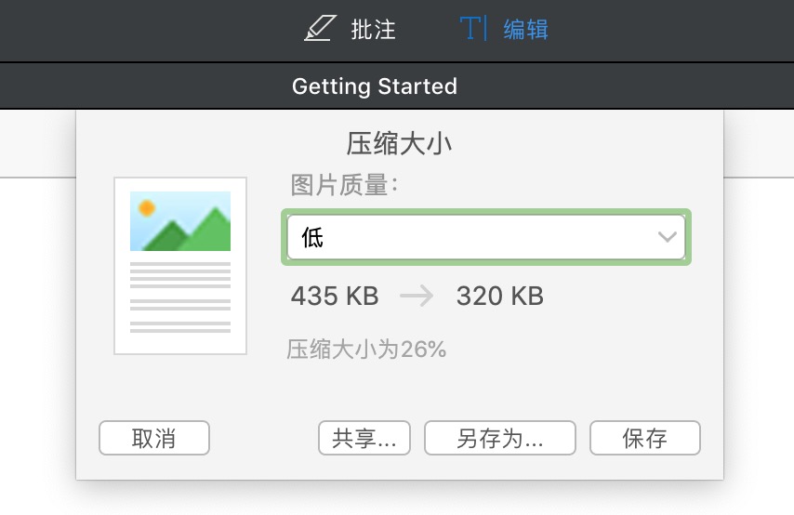Click the 压缩大小 dialog heading
This screenshot has width=794, height=515.
point(399,143)
